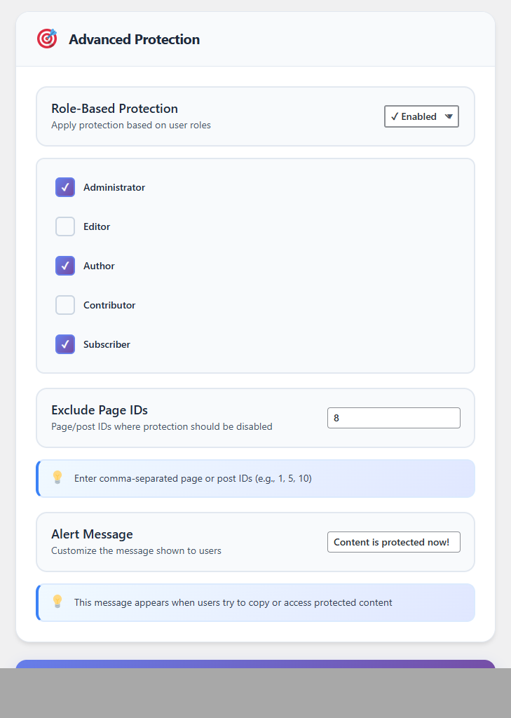Click the checkmark icon on Administrator checkbox
Image resolution: width=511 pixels, height=718 pixels.
point(64,187)
